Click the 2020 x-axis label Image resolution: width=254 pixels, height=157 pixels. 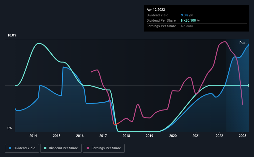[x=173, y=136]
